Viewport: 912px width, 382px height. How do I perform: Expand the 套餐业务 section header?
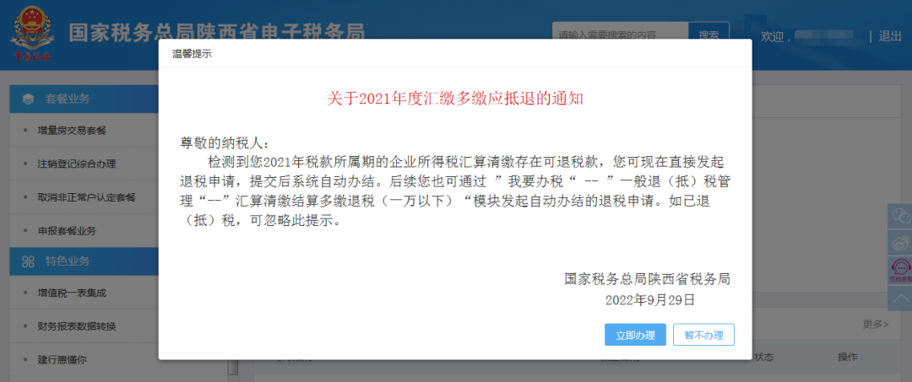coord(84,99)
